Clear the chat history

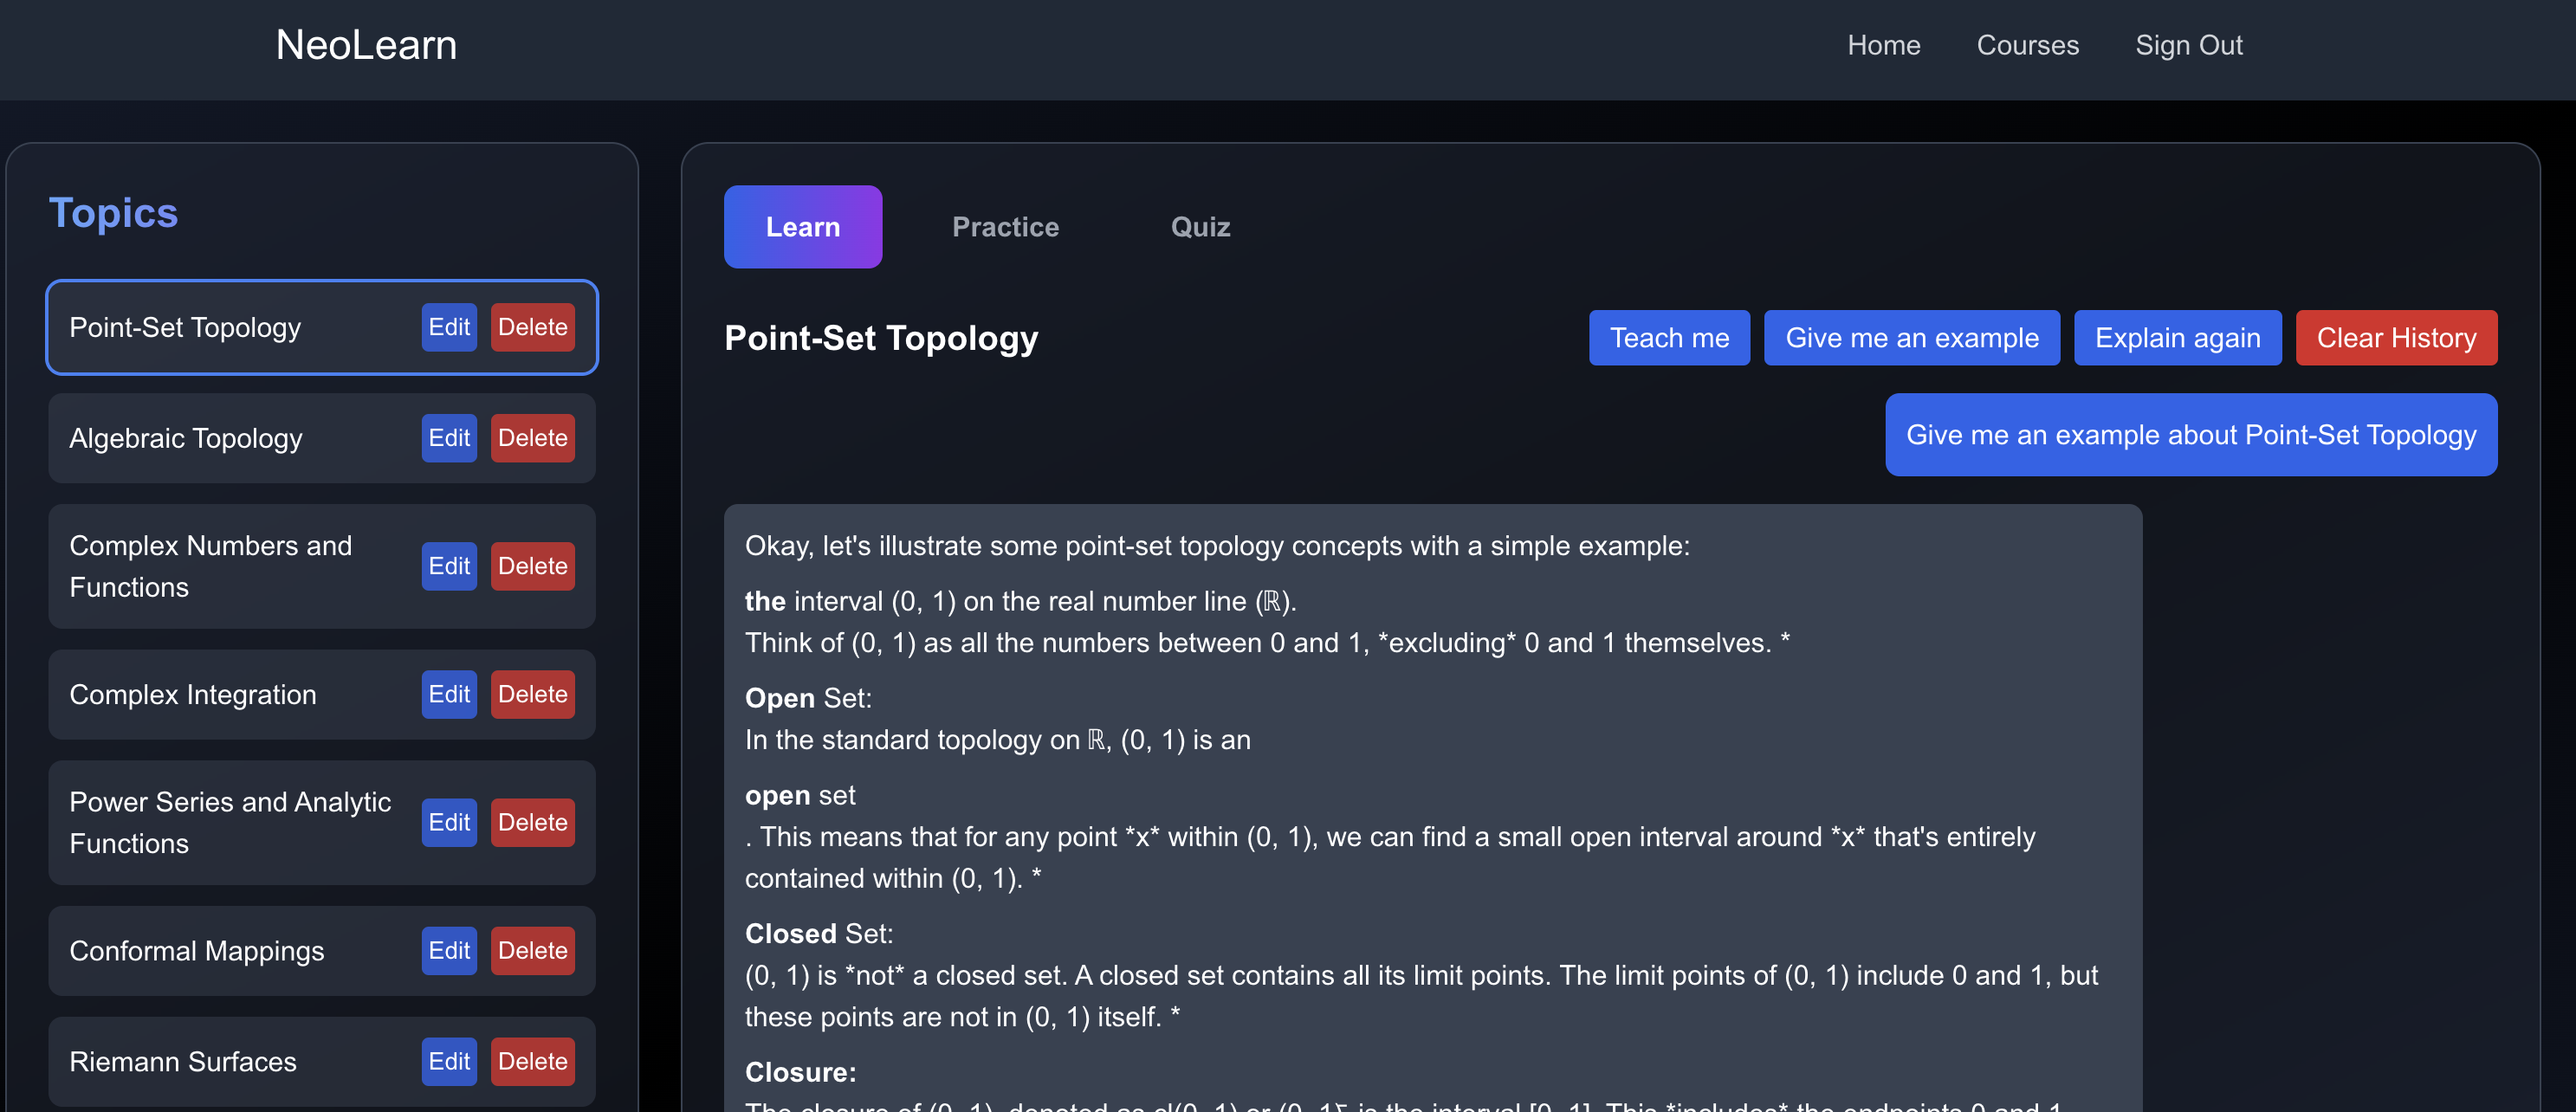pyautogui.click(x=2395, y=338)
